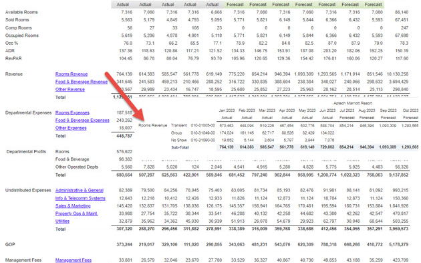
Task: Click the Group account code 010-31049-00
Action: (x=203, y=133)
